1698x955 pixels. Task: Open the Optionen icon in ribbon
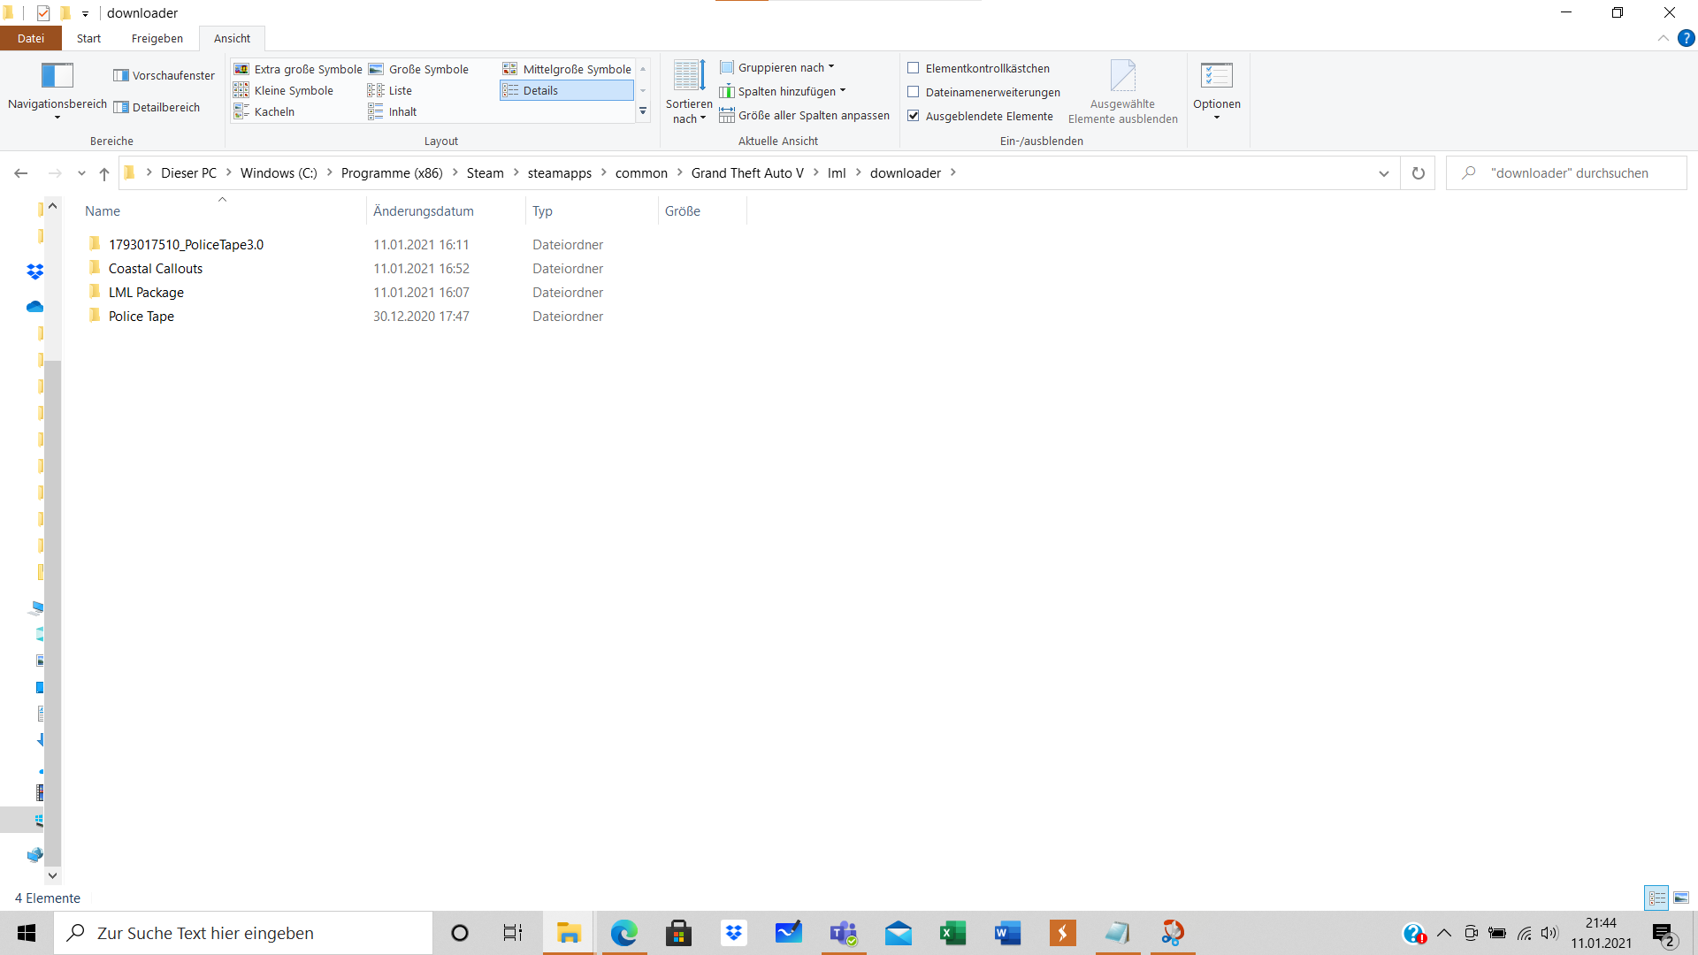[1216, 76]
